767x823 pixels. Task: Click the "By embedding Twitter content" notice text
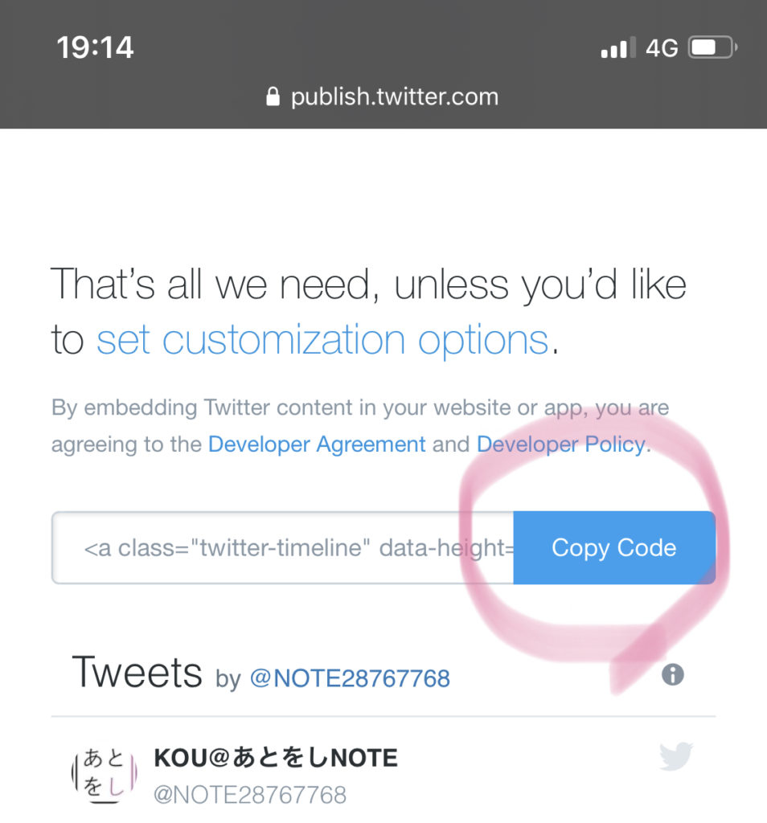241,408
